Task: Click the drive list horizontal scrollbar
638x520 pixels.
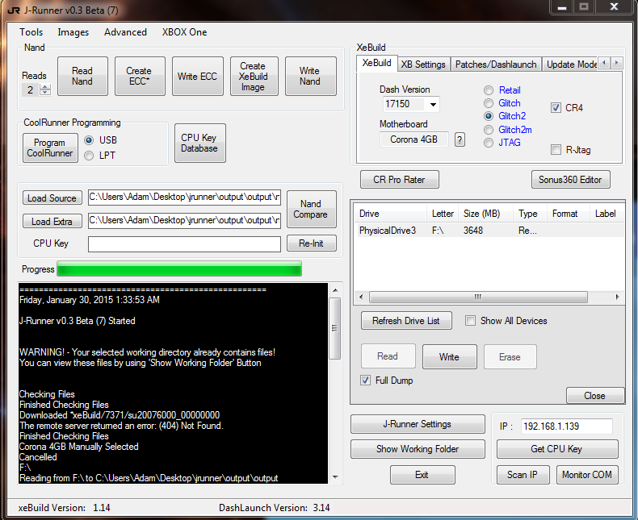Action: [478, 297]
